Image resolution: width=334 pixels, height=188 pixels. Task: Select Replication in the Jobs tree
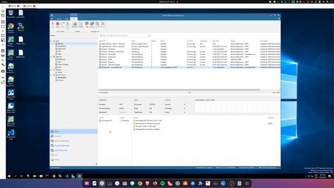(x=62, y=49)
